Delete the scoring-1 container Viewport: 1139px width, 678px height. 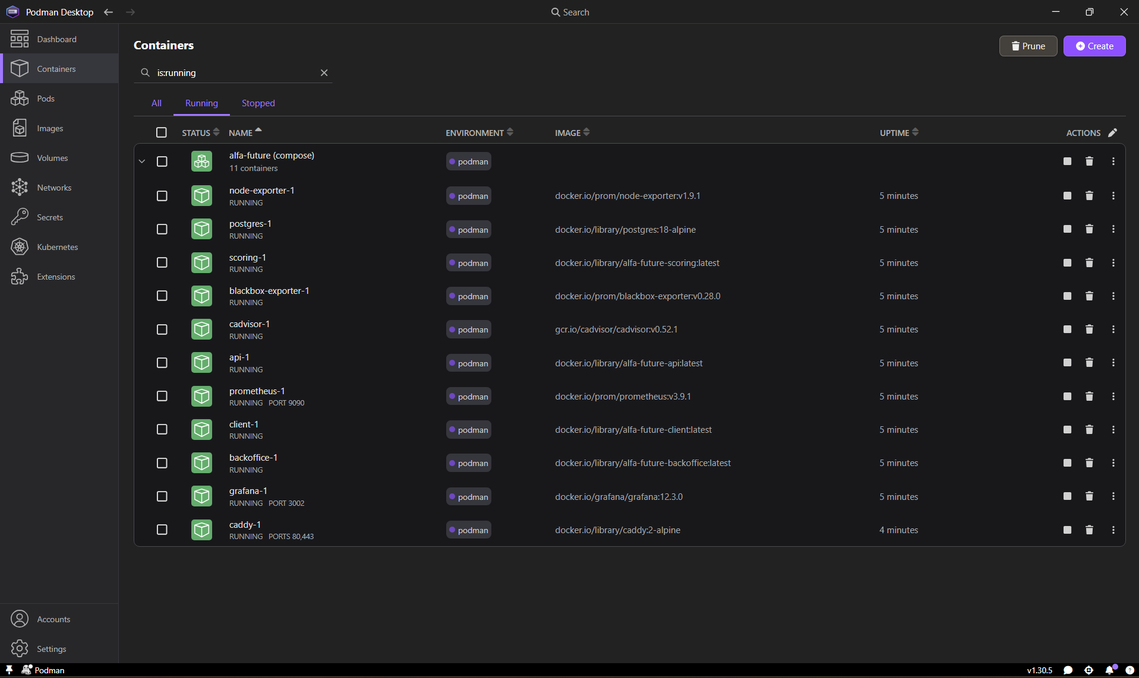[1089, 262]
